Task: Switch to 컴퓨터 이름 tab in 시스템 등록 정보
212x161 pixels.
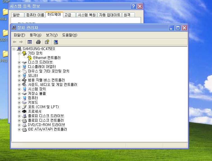Action: 35,15
